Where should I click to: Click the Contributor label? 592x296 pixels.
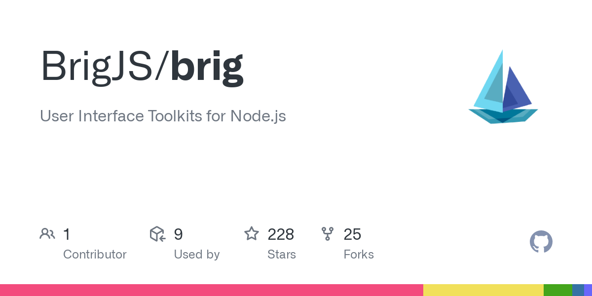point(95,255)
